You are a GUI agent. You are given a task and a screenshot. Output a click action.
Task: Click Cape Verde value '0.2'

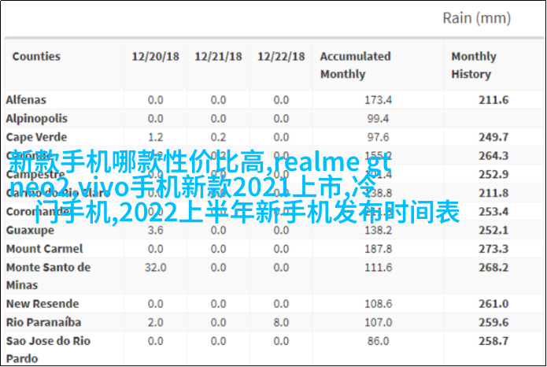(218, 137)
